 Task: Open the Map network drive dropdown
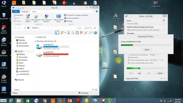[x=36, y=18]
